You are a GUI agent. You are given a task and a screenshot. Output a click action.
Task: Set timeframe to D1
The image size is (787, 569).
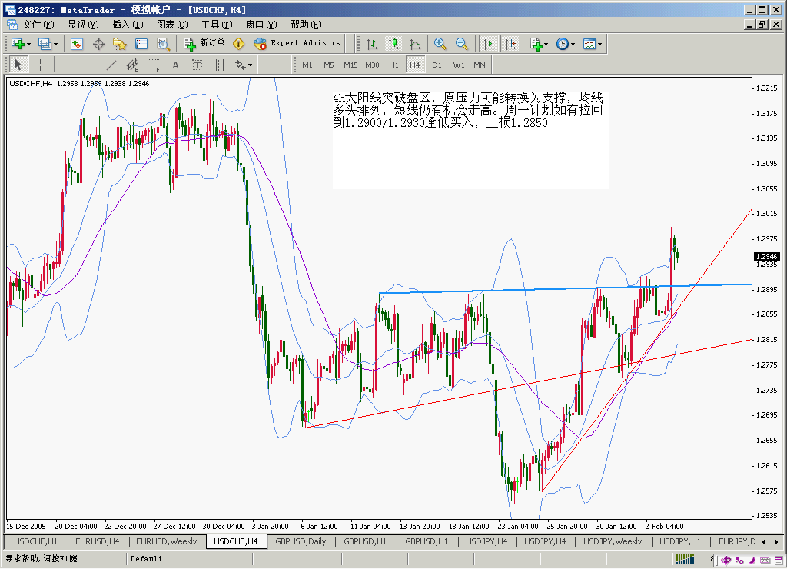(437, 65)
